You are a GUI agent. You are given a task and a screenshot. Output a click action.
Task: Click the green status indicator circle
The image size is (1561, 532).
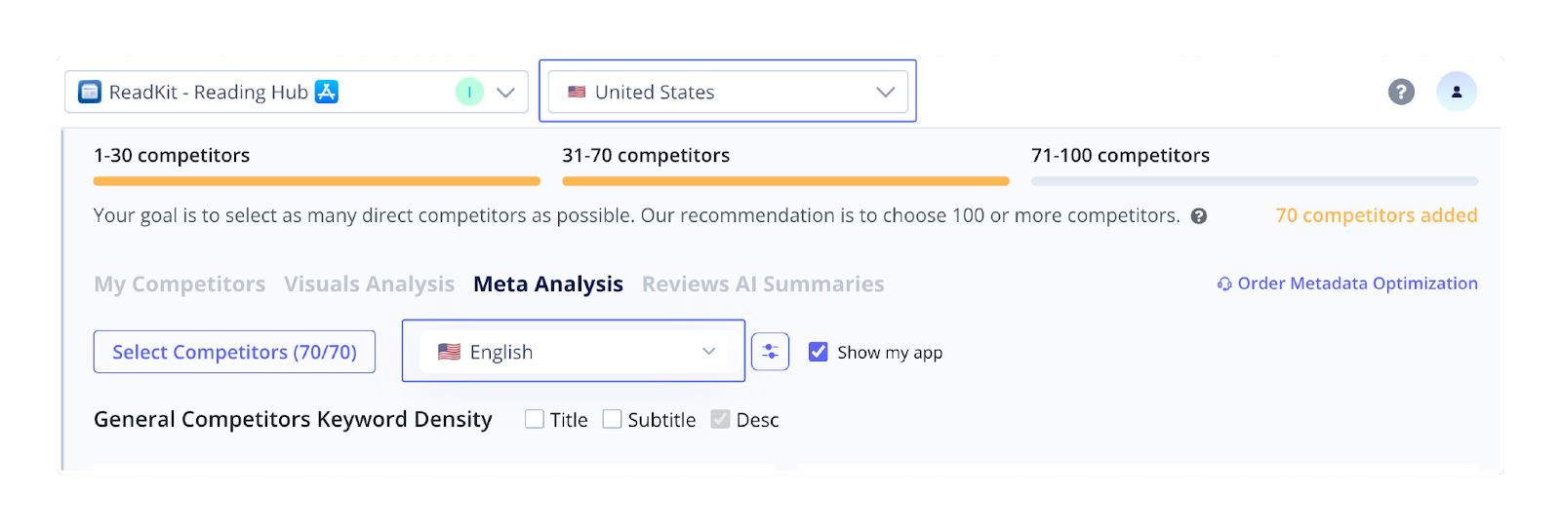pos(469,92)
